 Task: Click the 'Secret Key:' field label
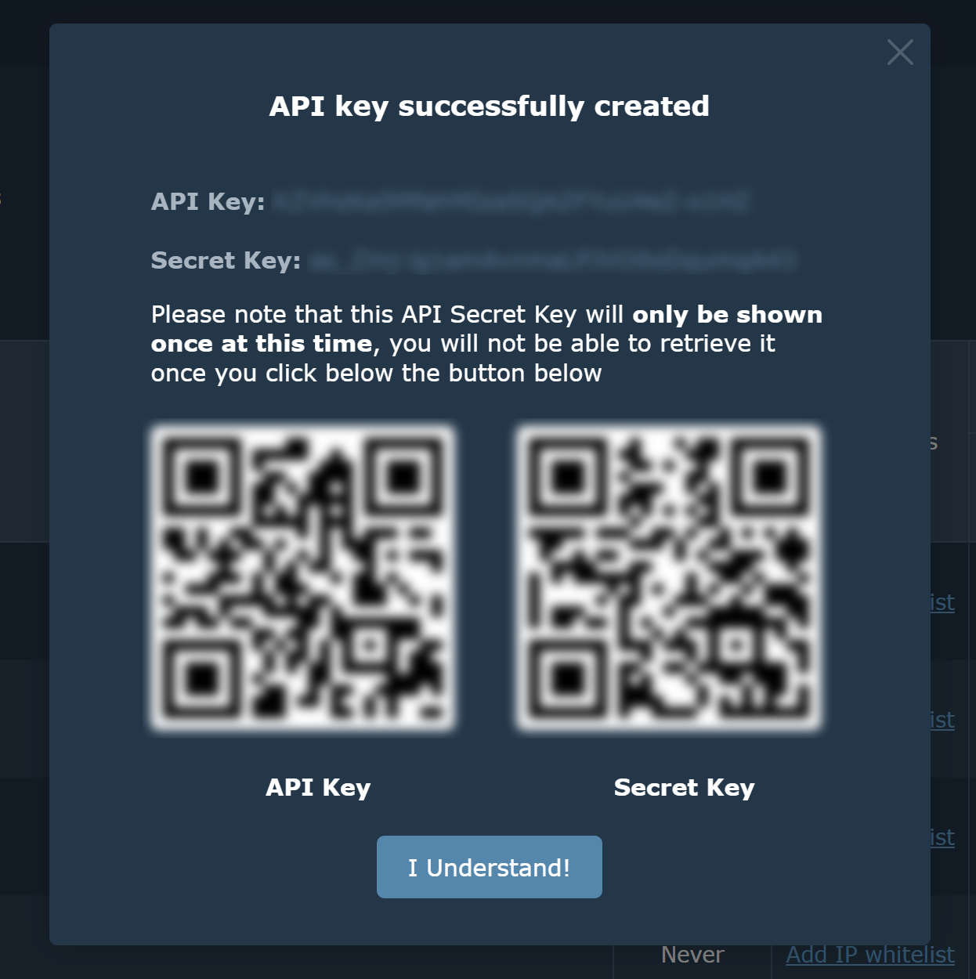226,260
